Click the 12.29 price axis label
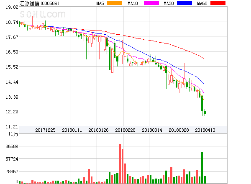Screen dimensions: 251x184 tap(12, 112)
